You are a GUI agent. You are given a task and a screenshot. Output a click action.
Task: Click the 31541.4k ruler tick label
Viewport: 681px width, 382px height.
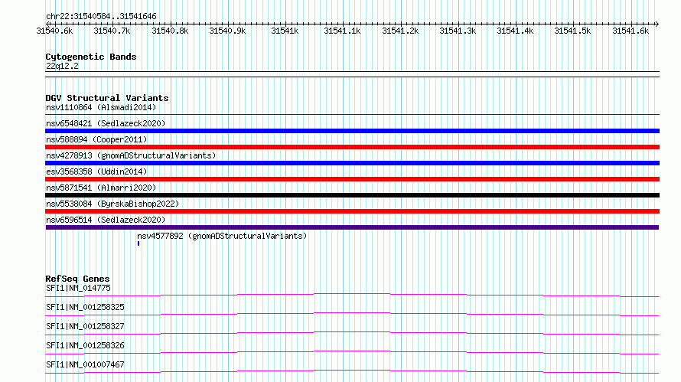(515, 31)
